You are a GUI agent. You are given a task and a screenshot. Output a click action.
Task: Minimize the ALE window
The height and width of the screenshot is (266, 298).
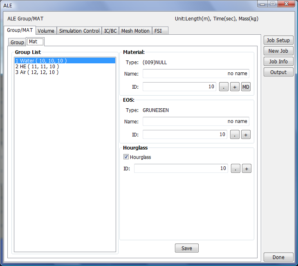(262, 4)
